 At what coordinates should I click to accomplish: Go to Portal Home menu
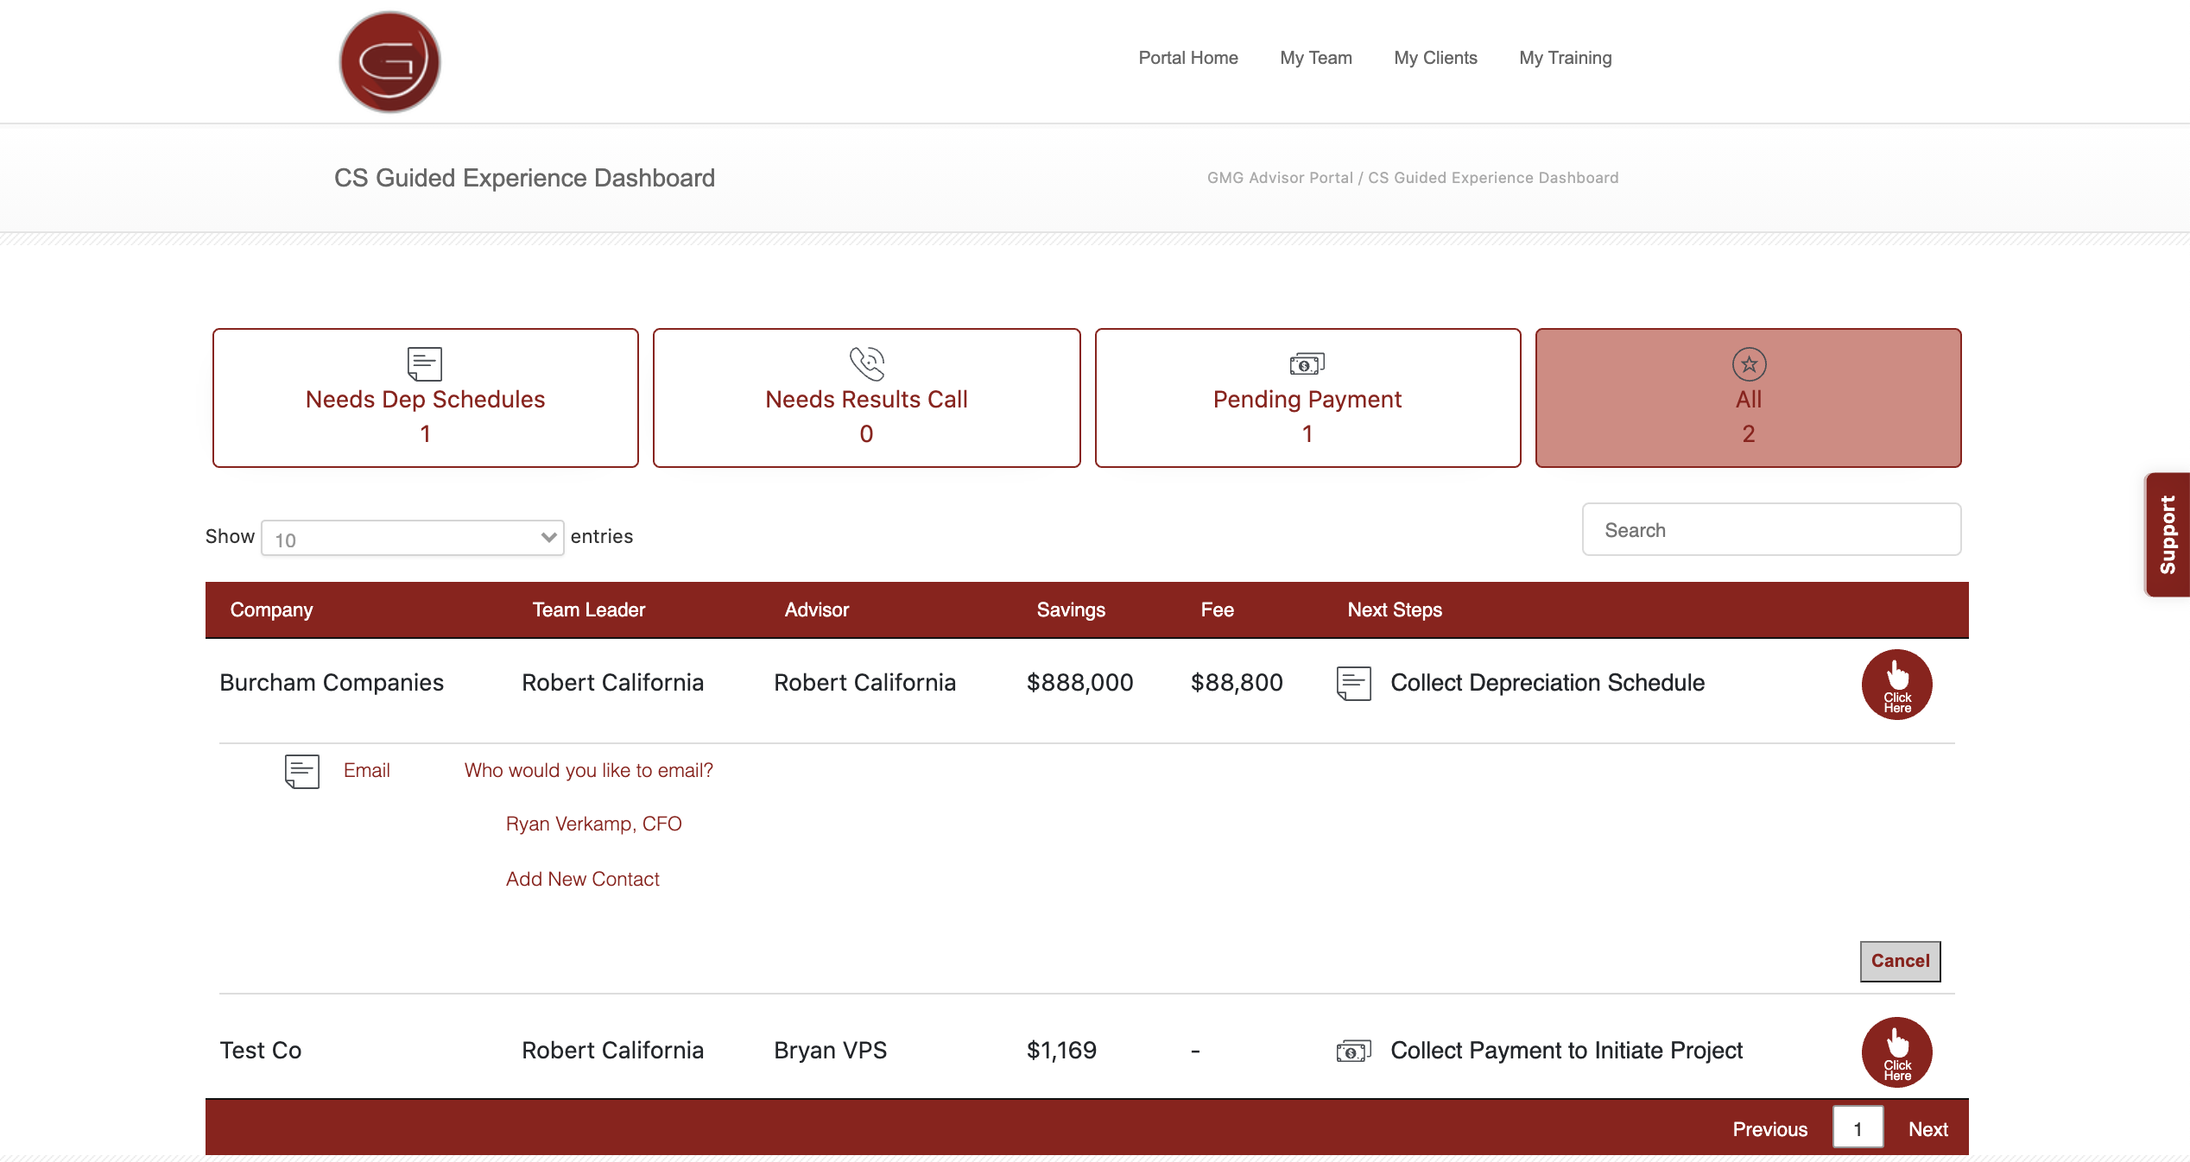coord(1187,58)
